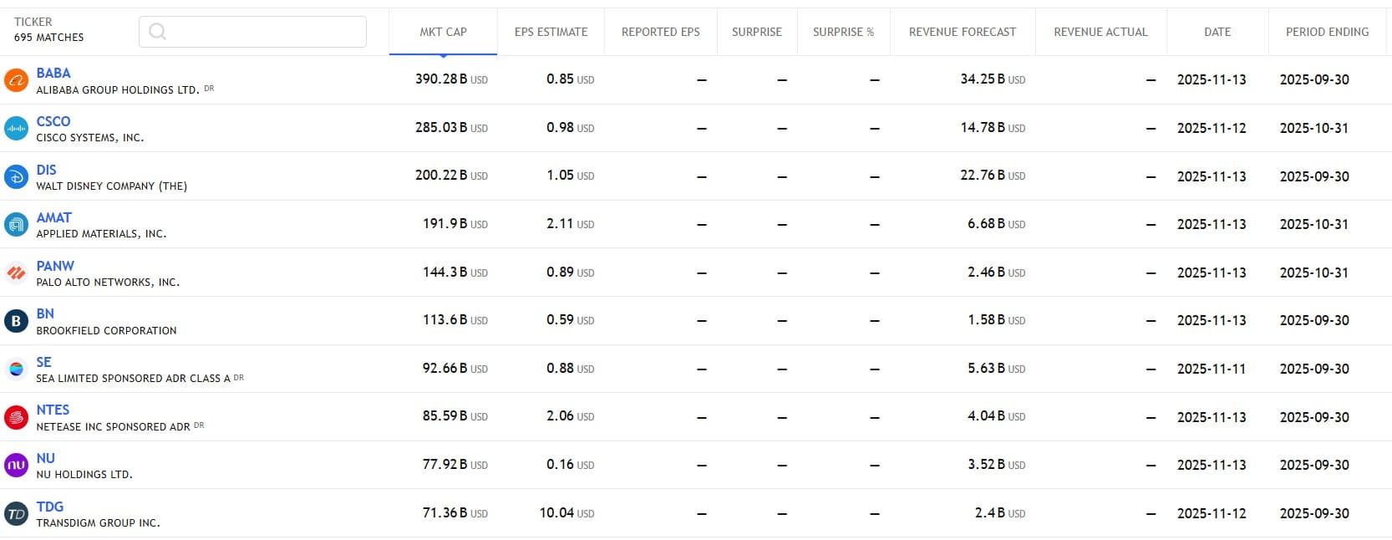The height and width of the screenshot is (540, 1392).
Task: Click the Nu Holdings logo icon
Action: pos(16,466)
